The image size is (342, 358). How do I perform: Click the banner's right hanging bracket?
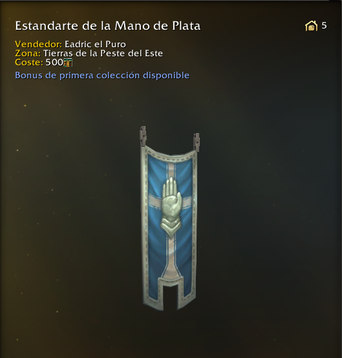coord(197,142)
